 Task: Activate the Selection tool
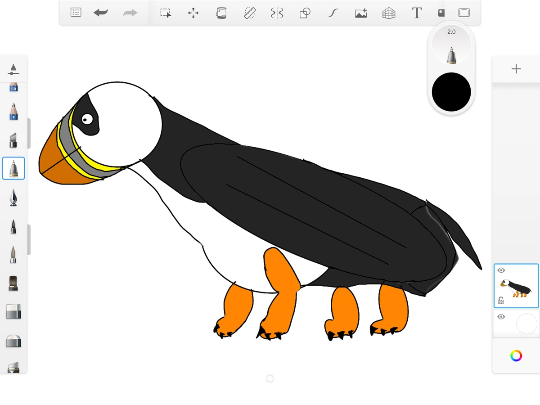[166, 13]
